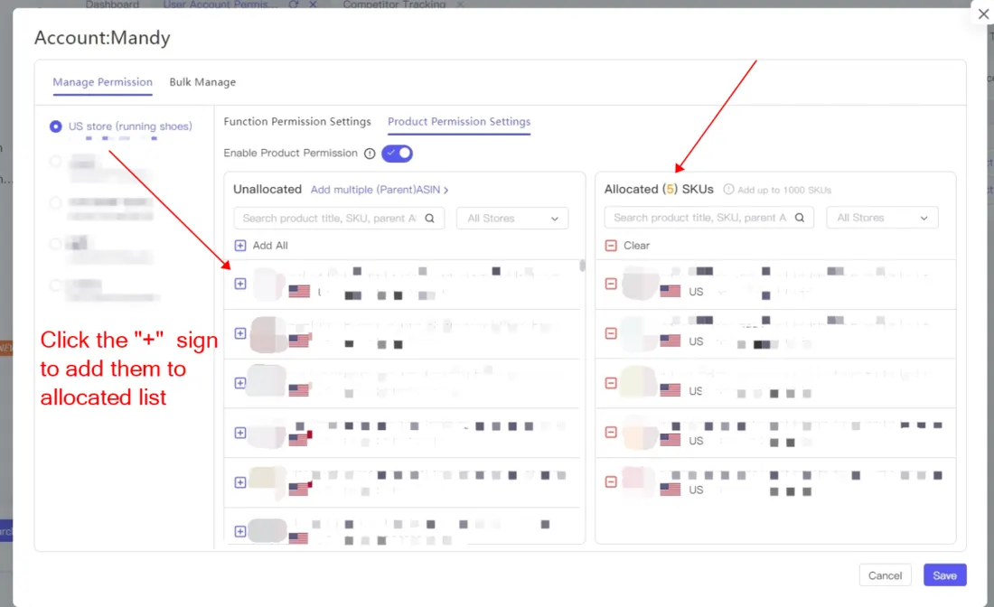994x607 pixels.
Task: Add the sixth unallocated product with plus icon
Action: click(240, 532)
